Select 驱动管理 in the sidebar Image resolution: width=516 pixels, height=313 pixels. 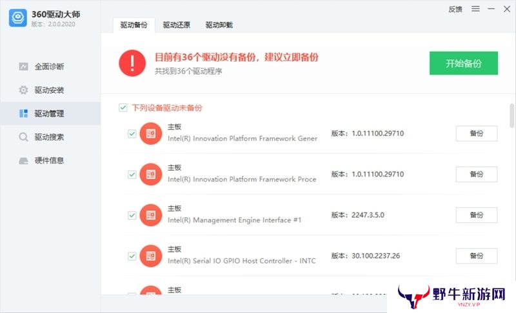click(x=50, y=113)
